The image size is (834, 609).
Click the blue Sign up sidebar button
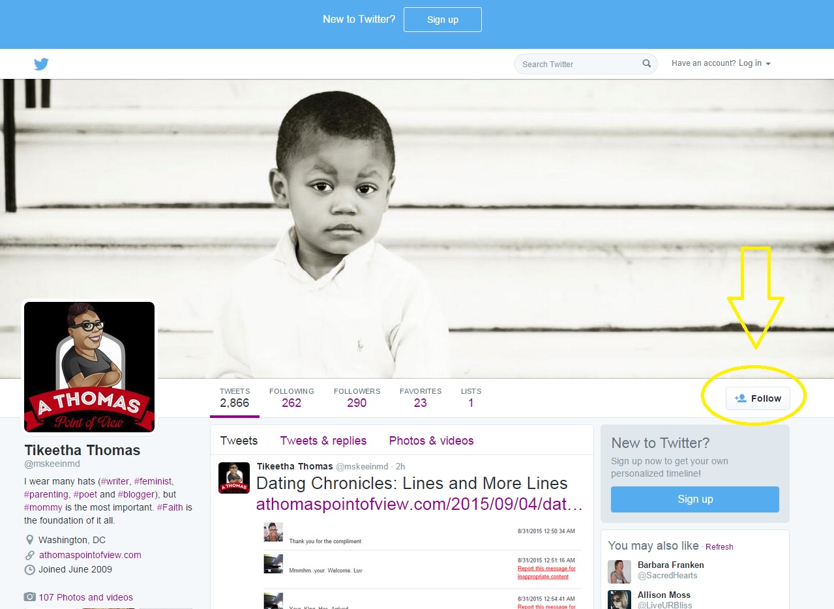point(694,499)
